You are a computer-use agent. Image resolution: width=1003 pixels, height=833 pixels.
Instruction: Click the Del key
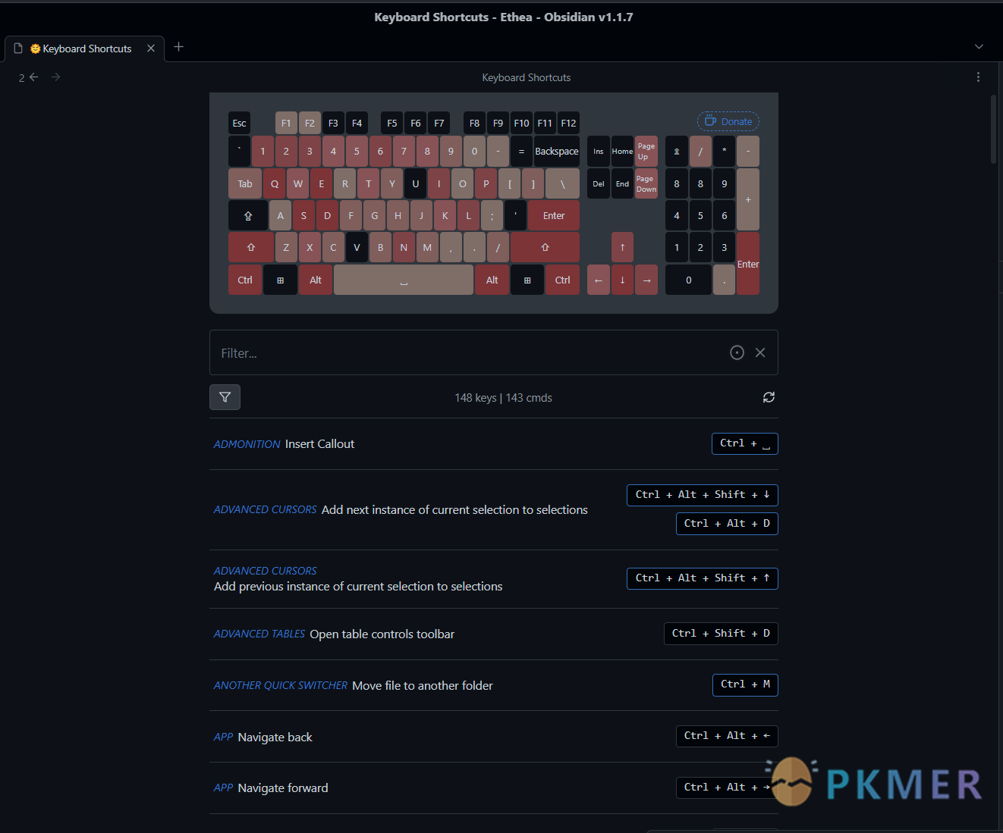pos(599,183)
